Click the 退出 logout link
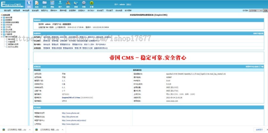Image resolution: width=268 pixels, height=133 pixels. [x=129, y=4]
